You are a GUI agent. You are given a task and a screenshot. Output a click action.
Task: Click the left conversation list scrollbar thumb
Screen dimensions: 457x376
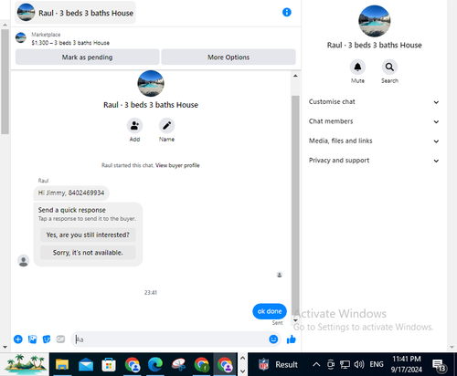pos(5,81)
